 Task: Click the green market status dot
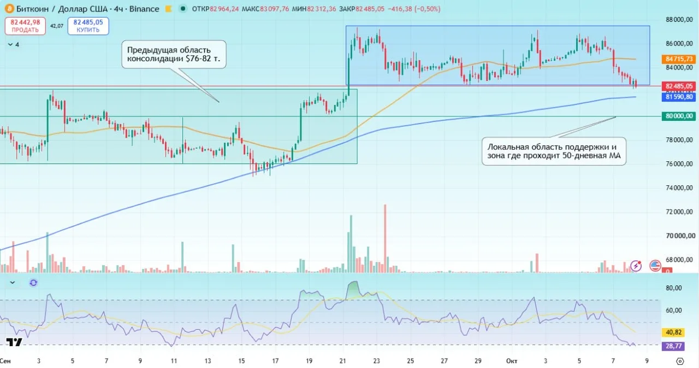coord(182,9)
